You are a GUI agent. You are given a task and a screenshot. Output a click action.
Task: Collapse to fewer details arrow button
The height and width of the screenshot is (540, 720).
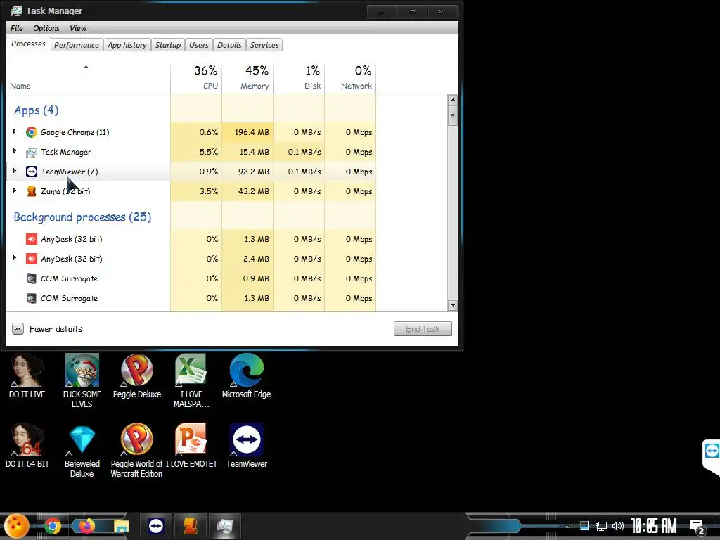18,329
